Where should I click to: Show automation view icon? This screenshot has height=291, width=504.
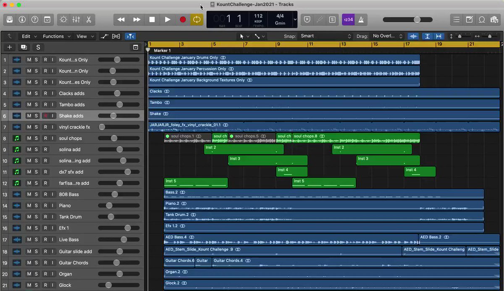pyautogui.click(x=105, y=36)
